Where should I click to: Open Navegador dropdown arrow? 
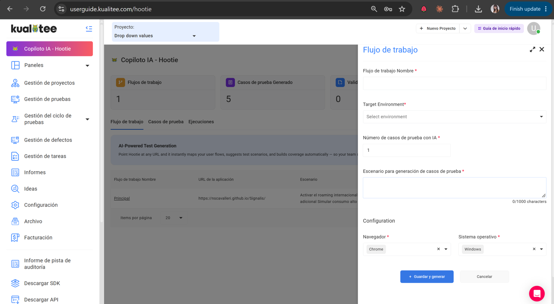446,249
